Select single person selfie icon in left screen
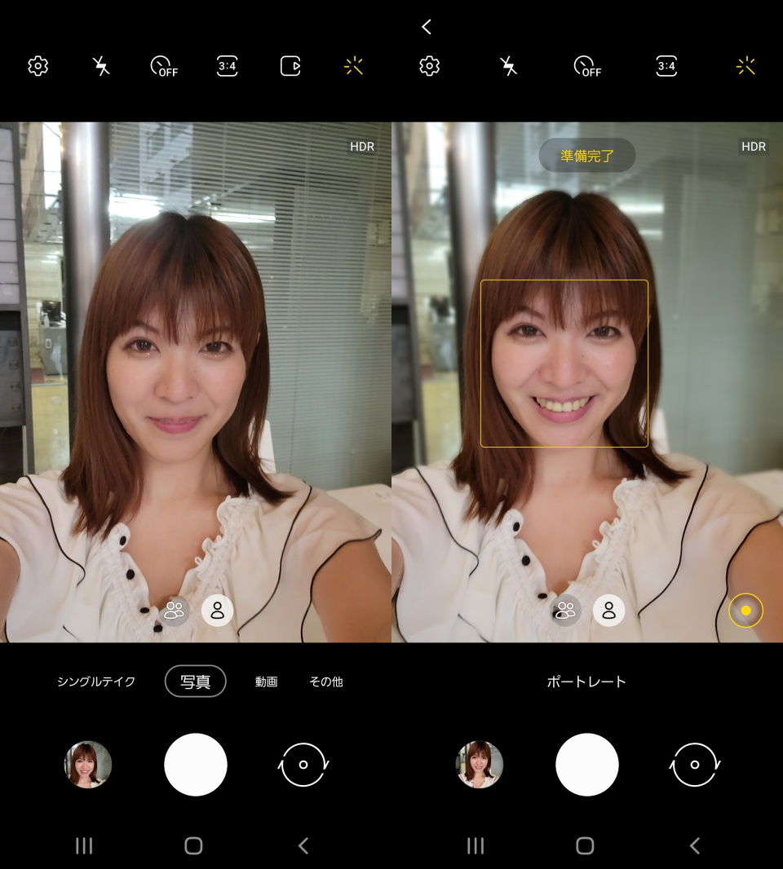 click(x=218, y=611)
